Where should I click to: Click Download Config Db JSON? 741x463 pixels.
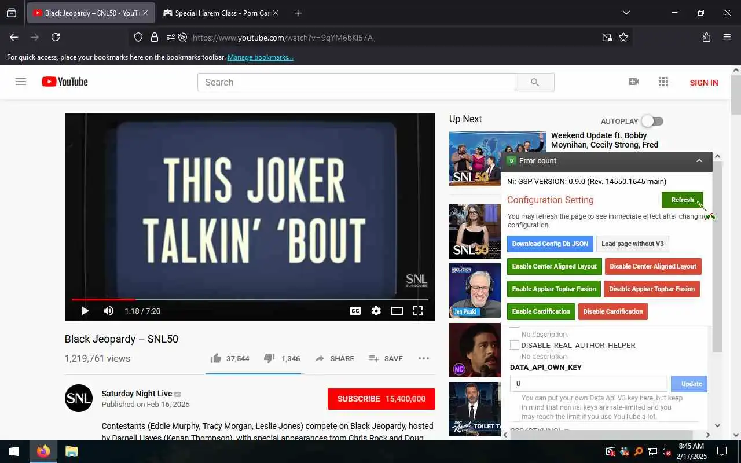[x=550, y=244]
